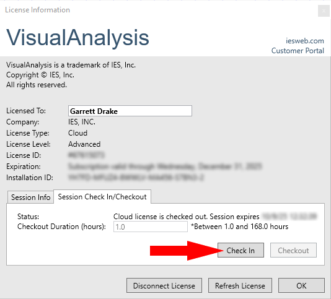Click the 'Status:' label
The width and height of the screenshot is (331, 299).
[28, 217]
